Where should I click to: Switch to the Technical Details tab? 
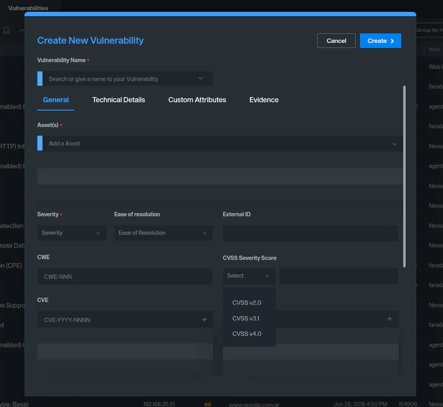118,100
